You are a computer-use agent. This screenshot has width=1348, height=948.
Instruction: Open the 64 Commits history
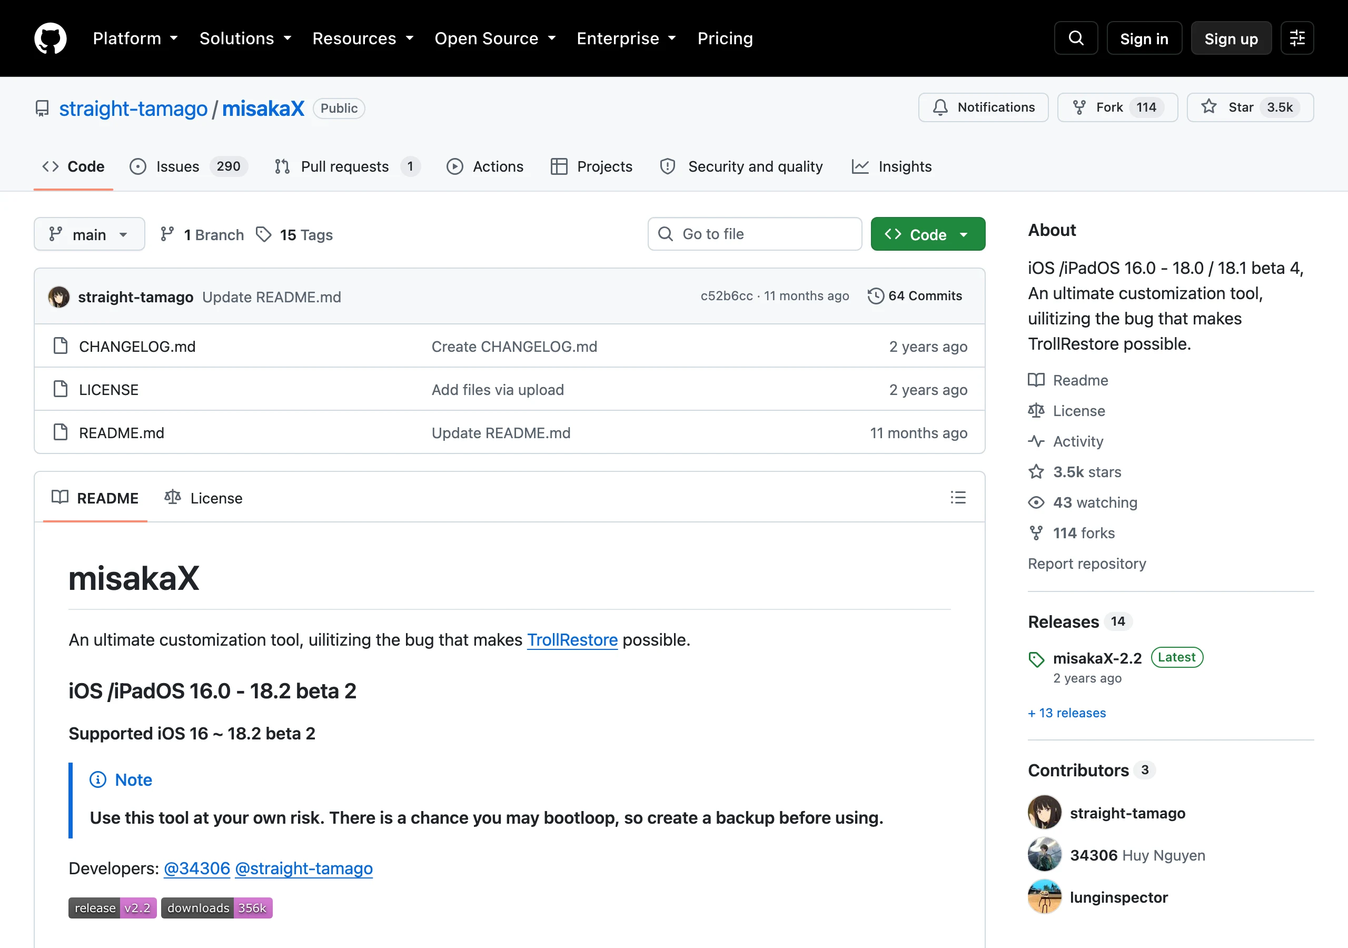pyautogui.click(x=915, y=296)
